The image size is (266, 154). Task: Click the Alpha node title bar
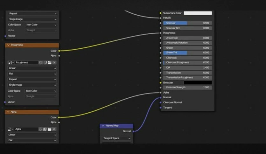(32, 112)
